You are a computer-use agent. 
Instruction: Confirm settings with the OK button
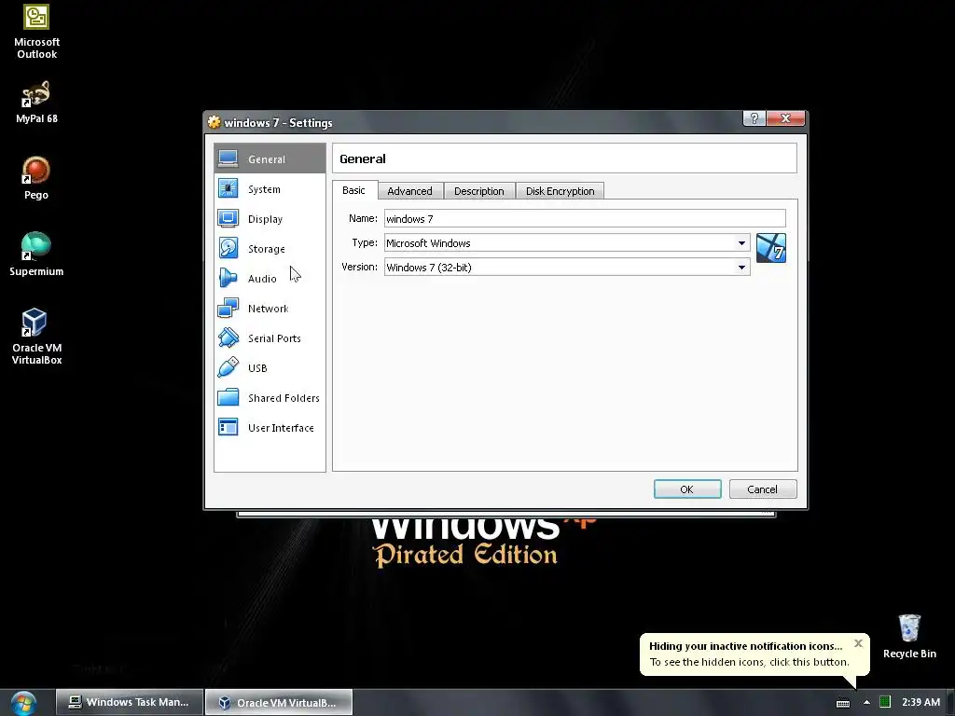click(x=687, y=489)
